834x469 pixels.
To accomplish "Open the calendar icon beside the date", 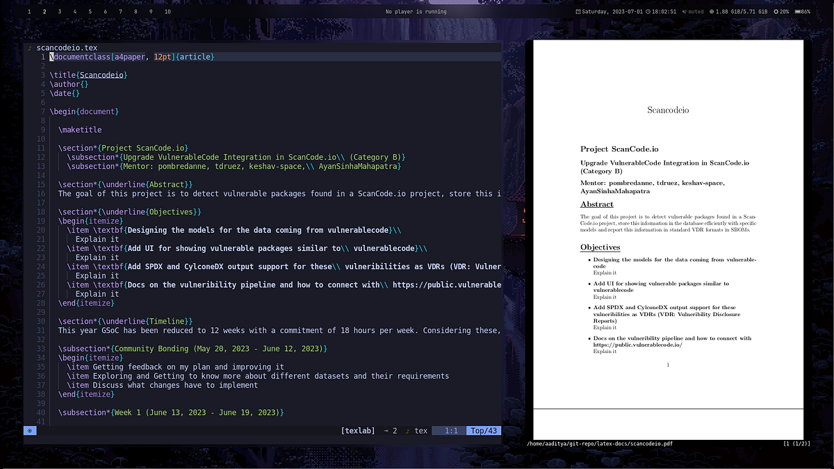I will (578, 12).
